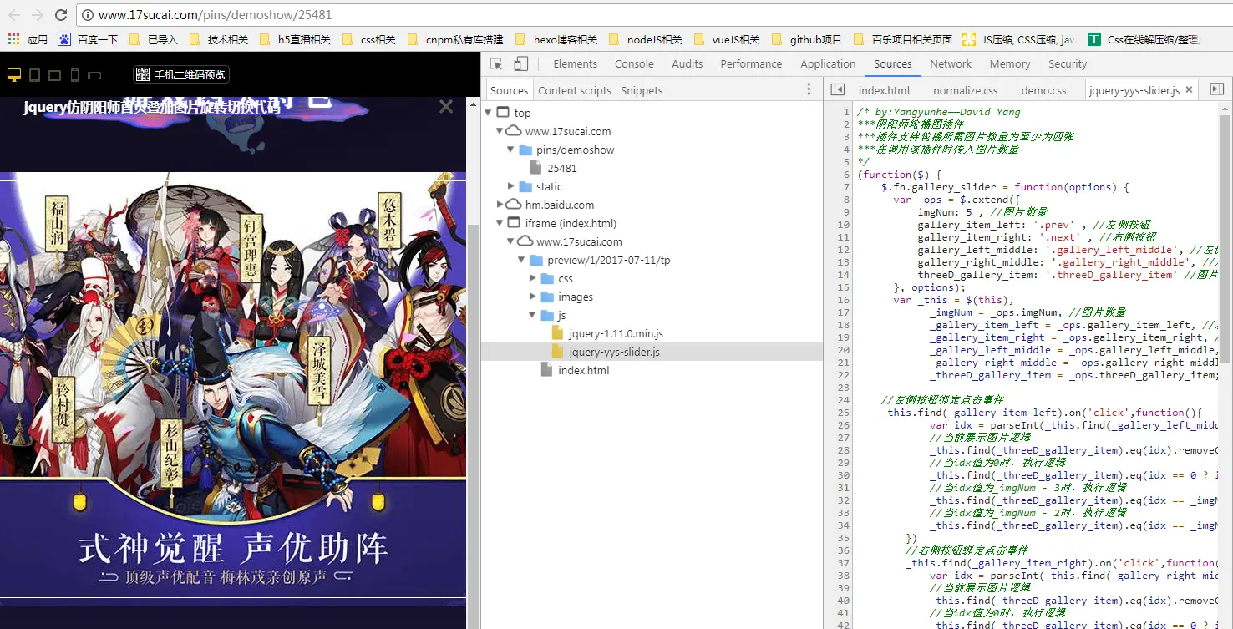This screenshot has width=1233, height=629.
Task: Expand the hm.baidu.com domain node
Action: (500, 205)
